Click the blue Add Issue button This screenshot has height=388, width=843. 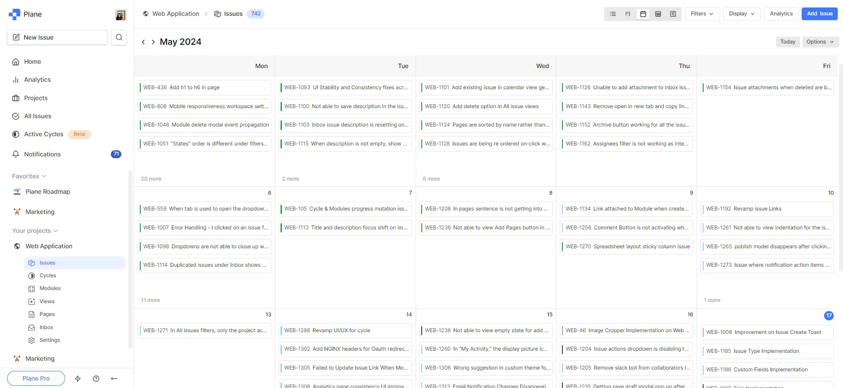[819, 14]
